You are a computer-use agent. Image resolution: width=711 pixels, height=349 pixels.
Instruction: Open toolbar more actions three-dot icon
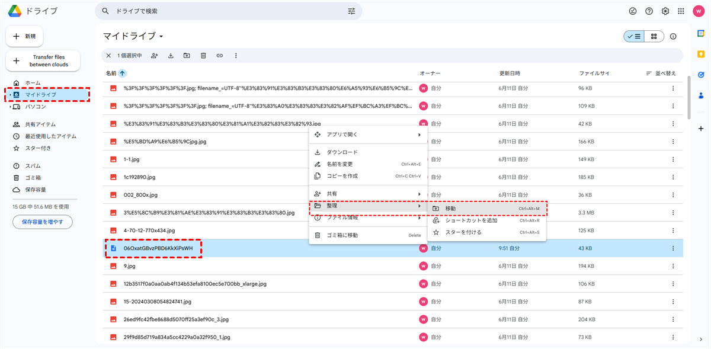point(236,56)
